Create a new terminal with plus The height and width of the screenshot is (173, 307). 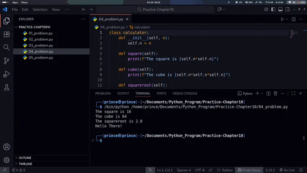tap(257, 94)
